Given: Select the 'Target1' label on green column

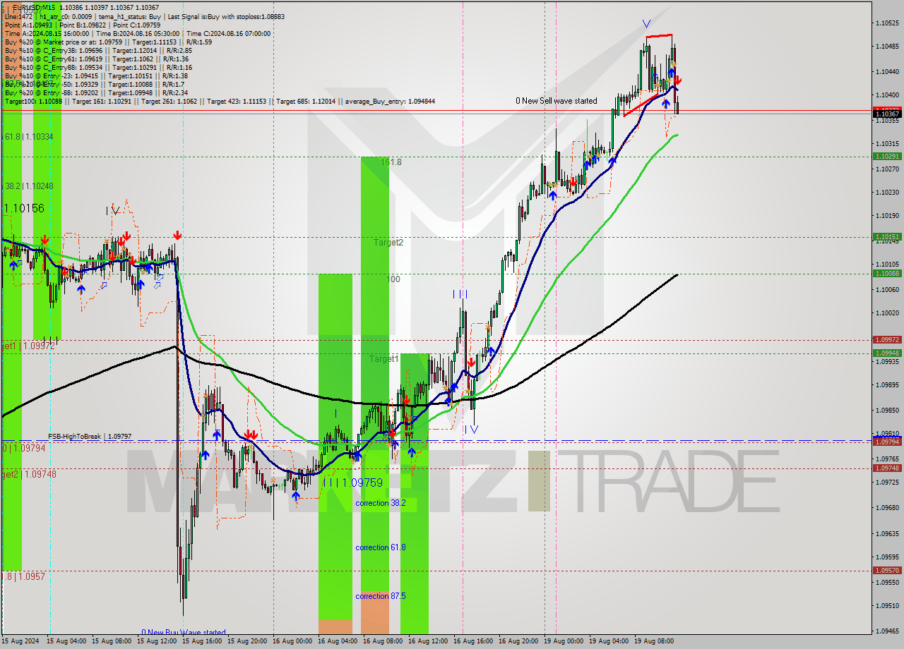Looking at the screenshot, I should [x=384, y=359].
